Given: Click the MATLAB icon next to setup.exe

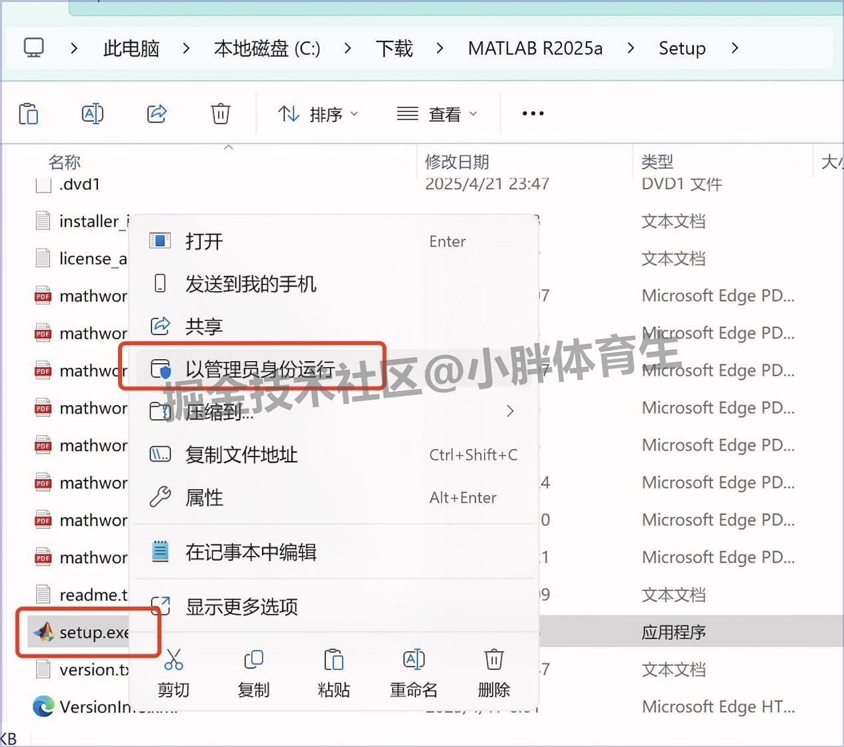Looking at the screenshot, I should pos(43,632).
